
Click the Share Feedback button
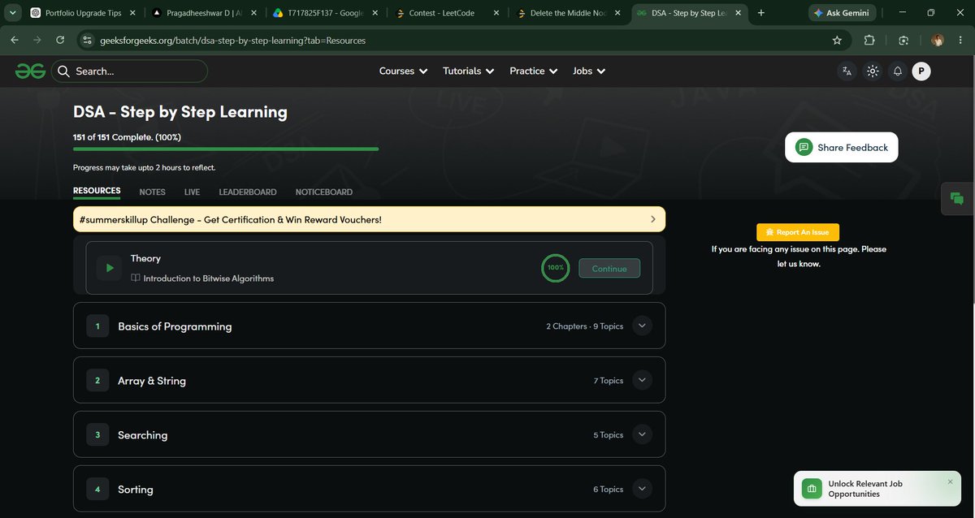(842, 148)
